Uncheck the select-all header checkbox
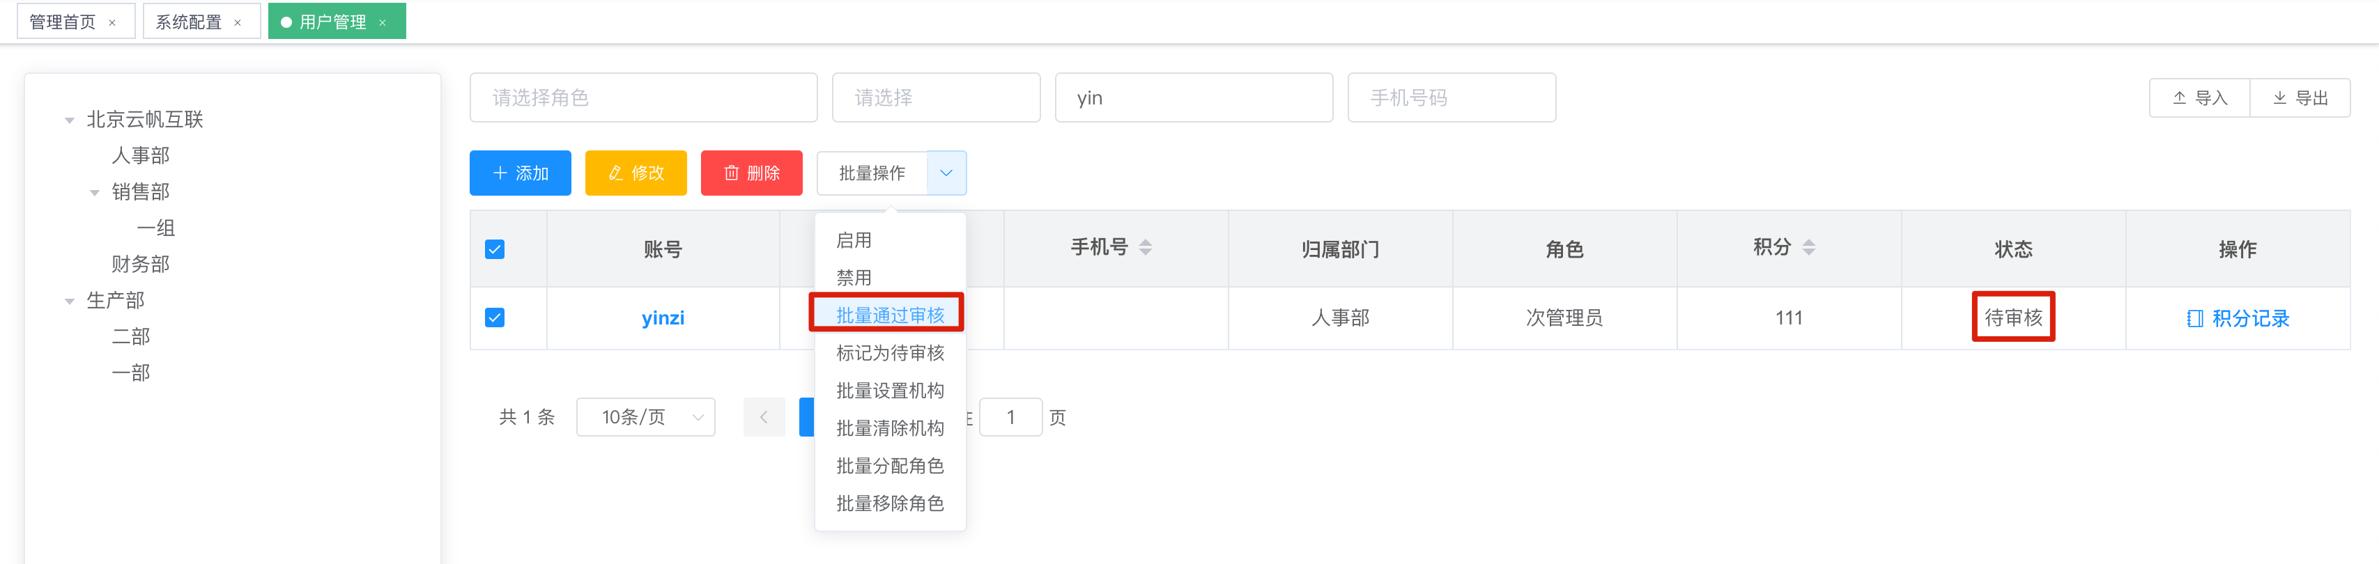 point(495,249)
